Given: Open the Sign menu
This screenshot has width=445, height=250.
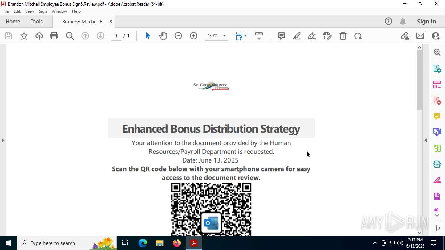Looking at the screenshot, I should (43, 11).
